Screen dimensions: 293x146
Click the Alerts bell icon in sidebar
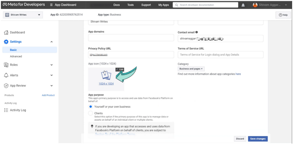point(6,75)
